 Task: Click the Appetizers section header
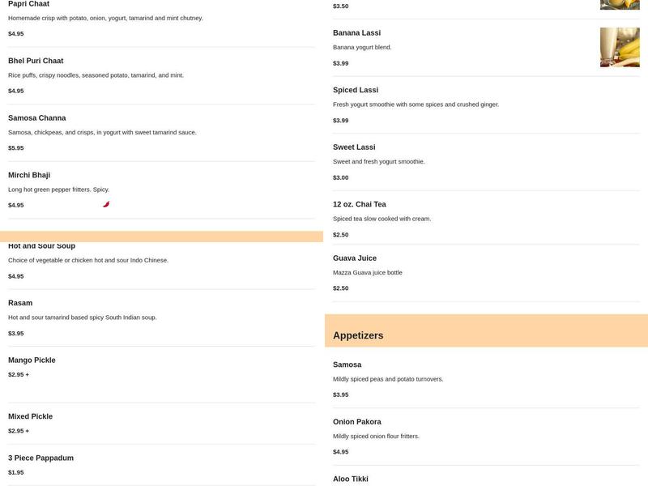coord(358,335)
